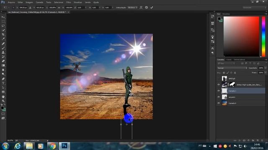This screenshot has width=268, height=150.
Task: Select the Path Selection tool
Action: (3, 87)
